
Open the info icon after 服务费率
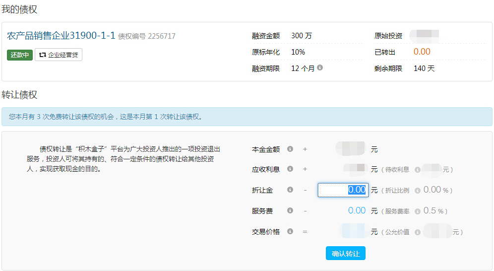(x=417, y=211)
